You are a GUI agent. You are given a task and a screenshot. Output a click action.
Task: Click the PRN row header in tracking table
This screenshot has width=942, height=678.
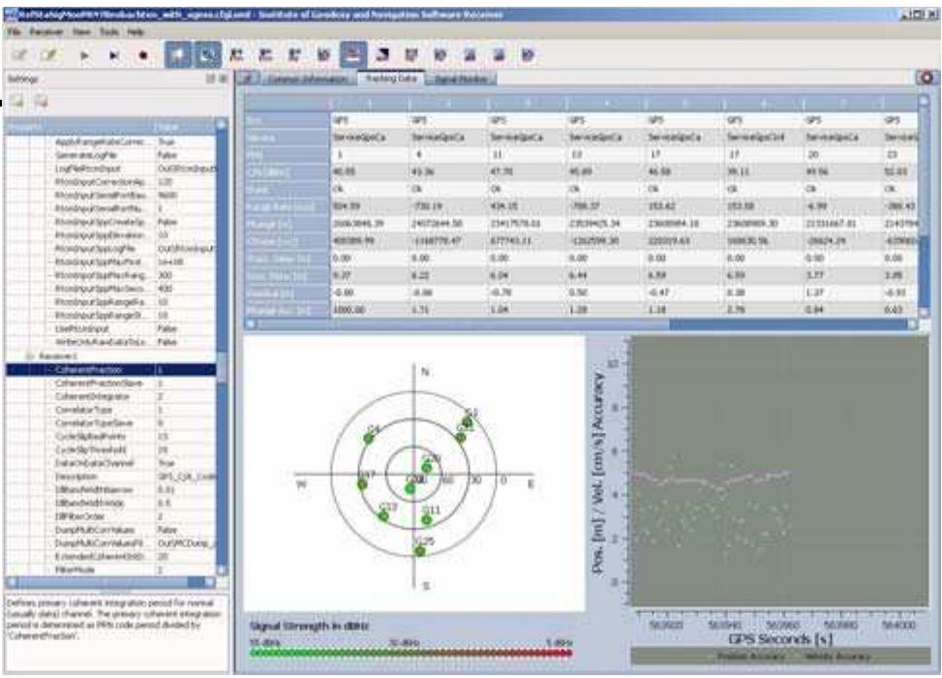(x=288, y=154)
